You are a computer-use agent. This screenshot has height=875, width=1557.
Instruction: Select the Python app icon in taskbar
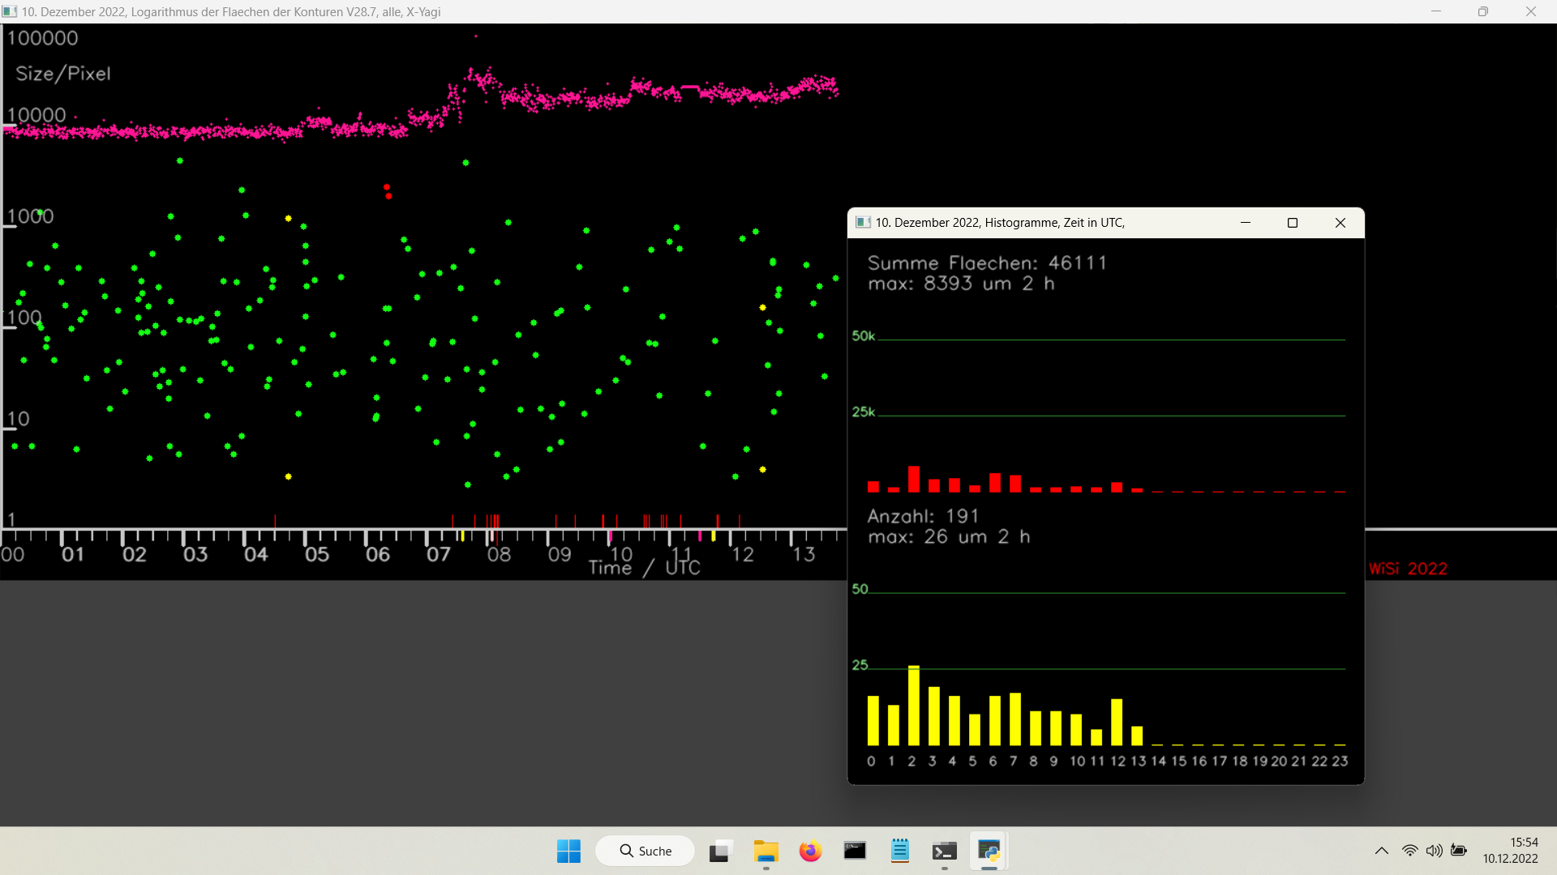[x=989, y=851]
